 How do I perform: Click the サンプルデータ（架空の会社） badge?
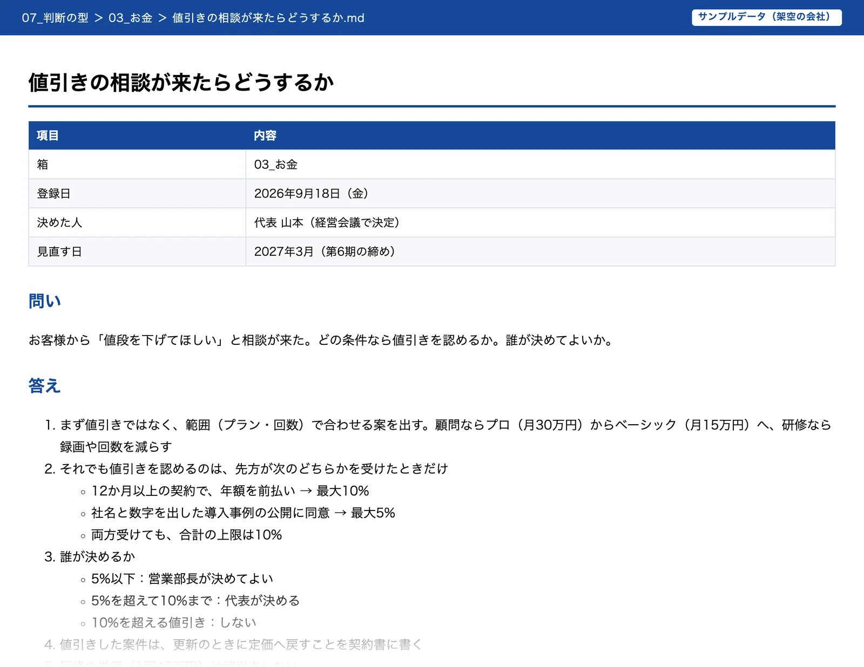tap(766, 17)
